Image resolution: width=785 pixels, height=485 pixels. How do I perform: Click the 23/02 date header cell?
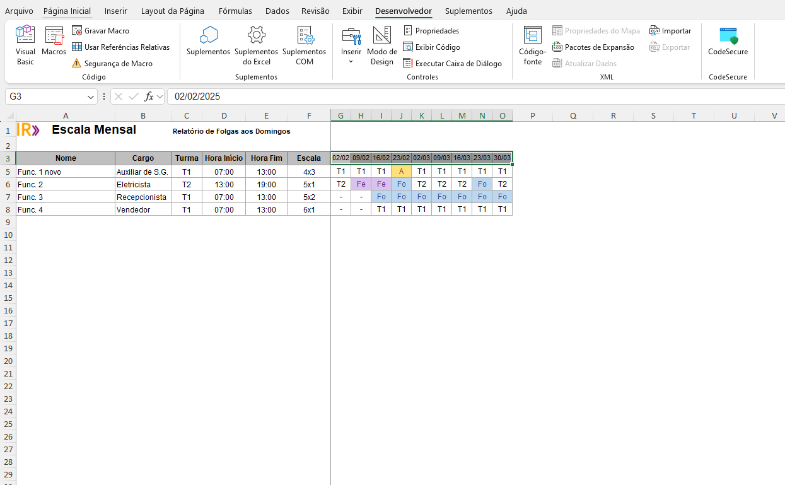coord(401,158)
